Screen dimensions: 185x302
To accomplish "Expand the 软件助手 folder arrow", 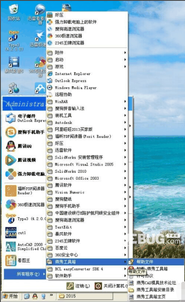I will tap(125, 276).
